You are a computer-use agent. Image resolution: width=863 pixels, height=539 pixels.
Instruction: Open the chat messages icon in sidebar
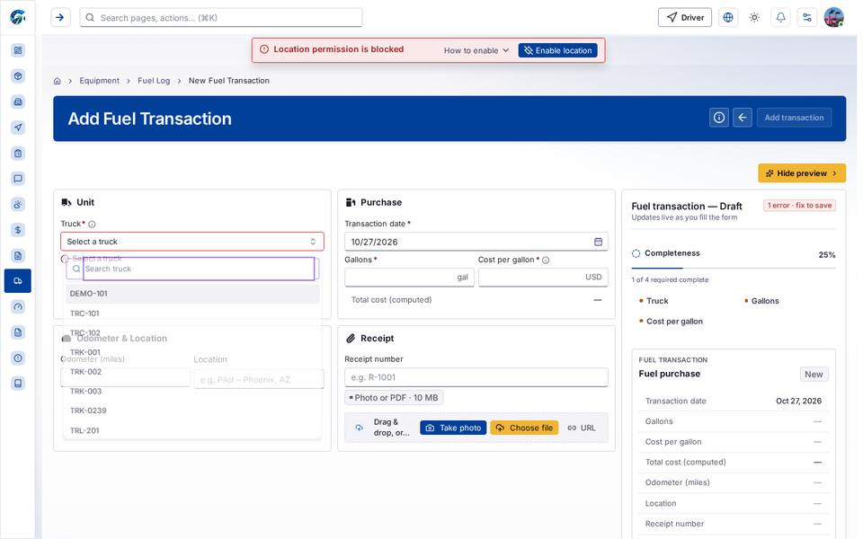click(x=18, y=179)
